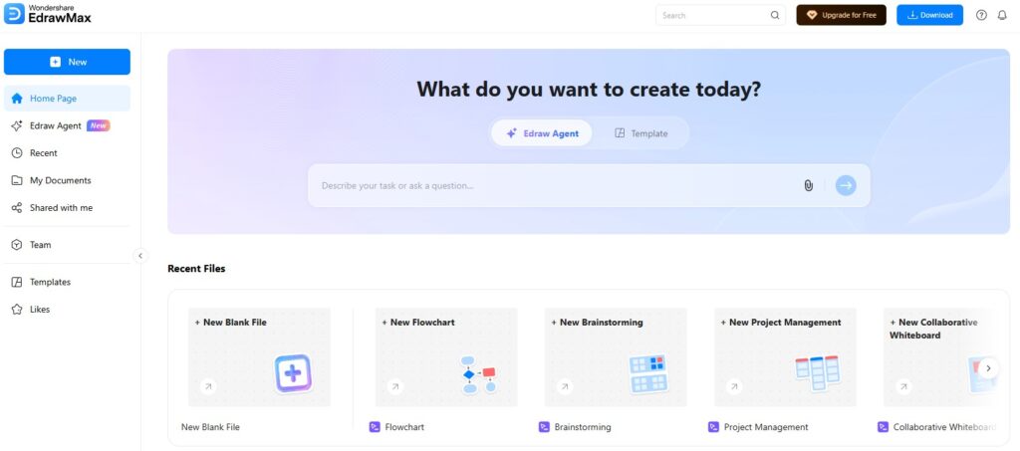Open My Documents in the sidebar
Screen dimensions: 1020x451
[x=60, y=180]
